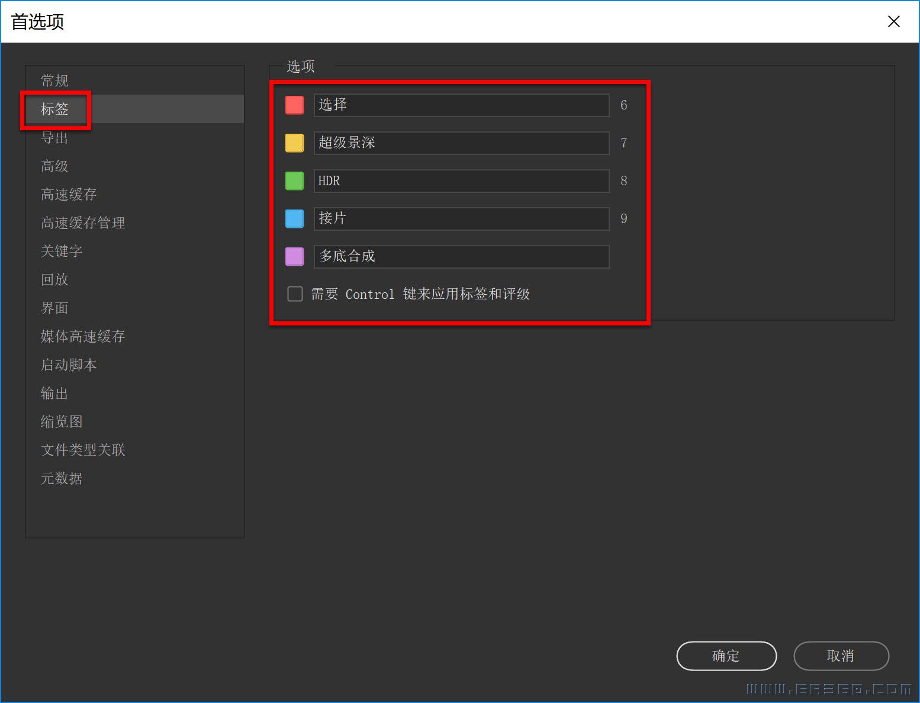Viewport: 920px width, 703px height.
Task: Click the blue swatch beside 接片
Action: (x=294, y=218)
